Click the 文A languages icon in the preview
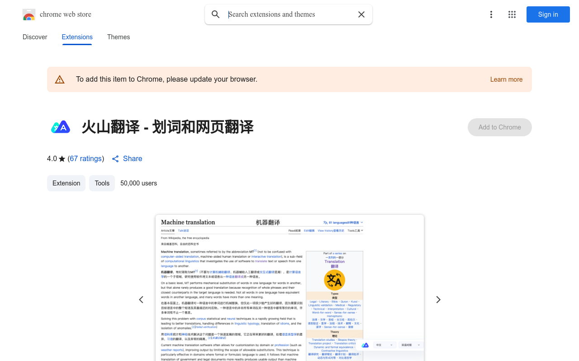This screenshot has width=579, height=361. pyautogui.click(x=325, y=222)
